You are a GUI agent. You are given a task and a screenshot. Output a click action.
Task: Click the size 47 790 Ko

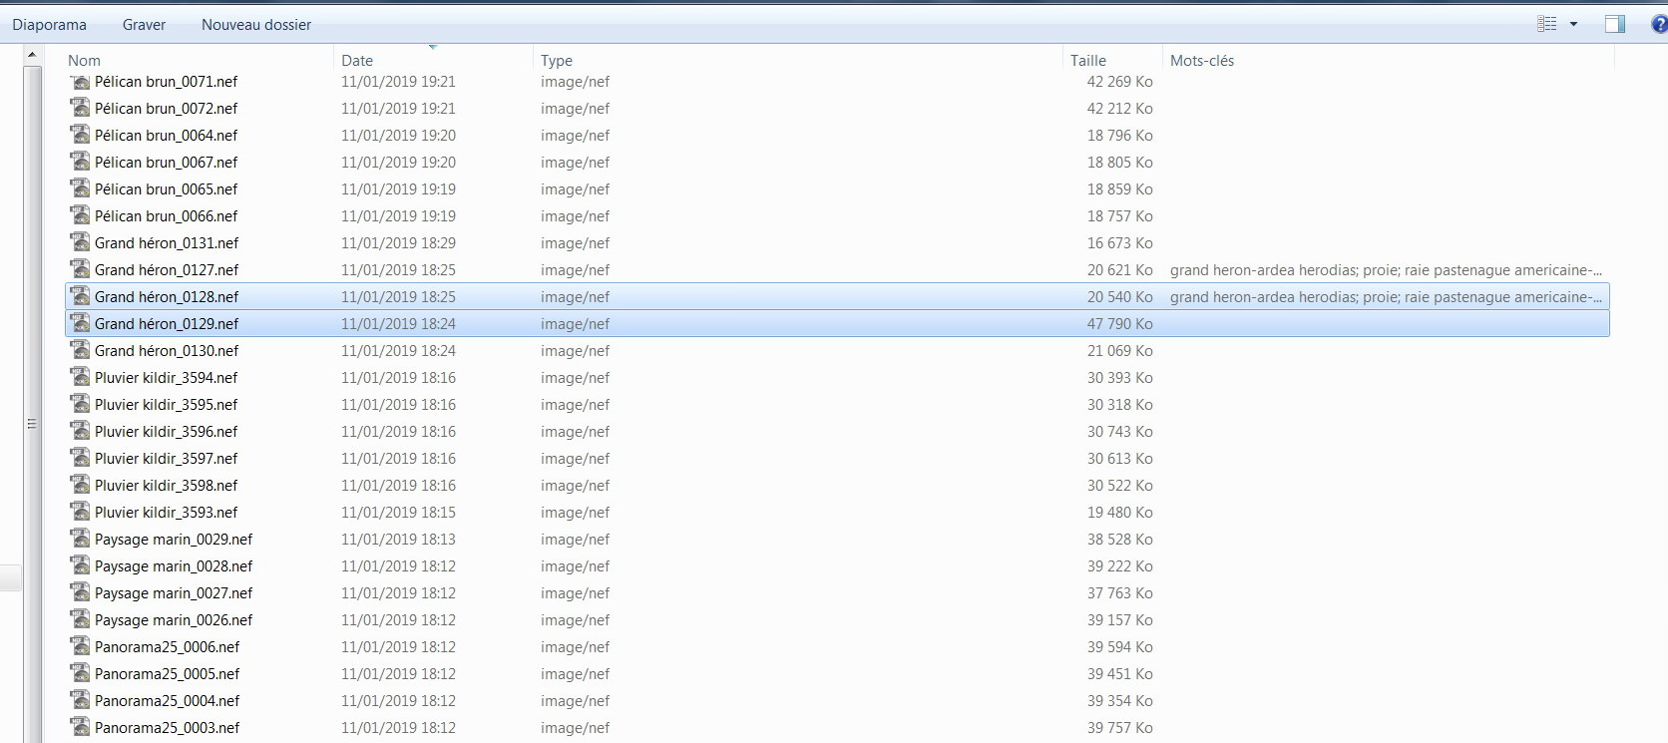pos(1119,323)
